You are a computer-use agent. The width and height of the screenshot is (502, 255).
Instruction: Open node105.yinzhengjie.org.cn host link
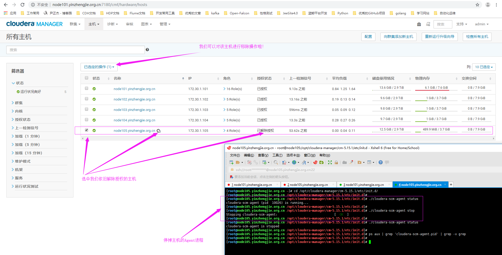click(x=134, y=131)
